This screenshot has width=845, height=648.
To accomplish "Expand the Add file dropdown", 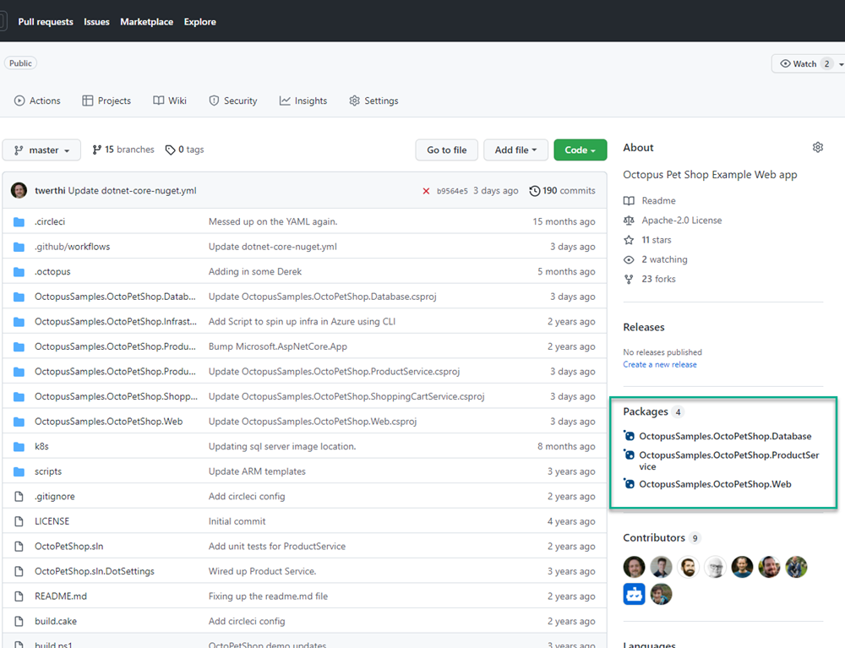I will click(x=515, y=149).
